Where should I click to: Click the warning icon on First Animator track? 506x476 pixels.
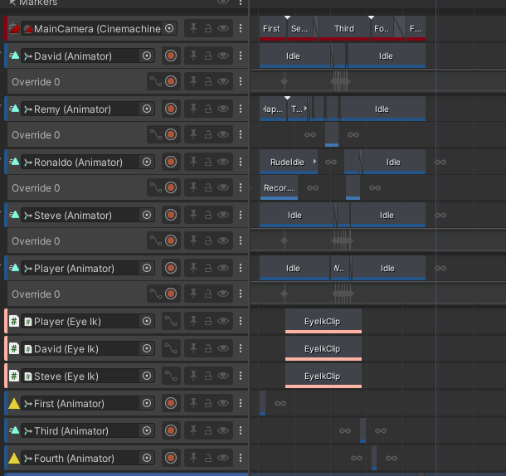point(14,403)
